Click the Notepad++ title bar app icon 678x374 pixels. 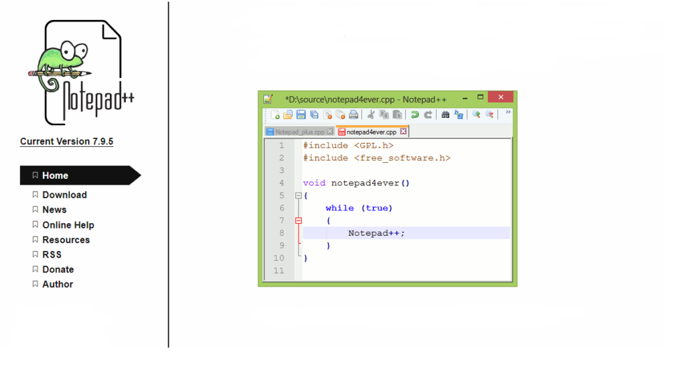pyautogui.click(x=268, y=99)
